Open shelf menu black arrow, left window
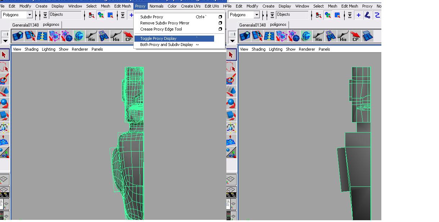Viewport: 439px width, 222px height. pos(5,41)
